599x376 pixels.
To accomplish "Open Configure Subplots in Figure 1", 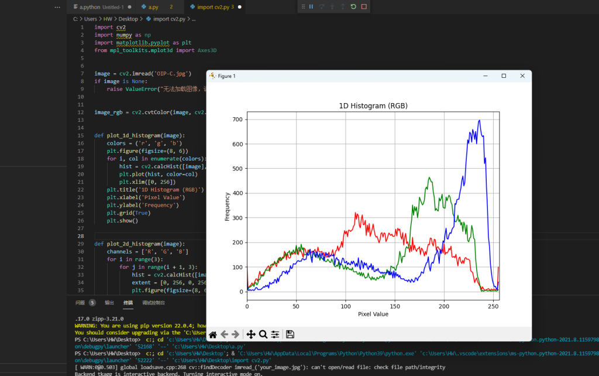I will pyautogui.click(x=275, y=334).
